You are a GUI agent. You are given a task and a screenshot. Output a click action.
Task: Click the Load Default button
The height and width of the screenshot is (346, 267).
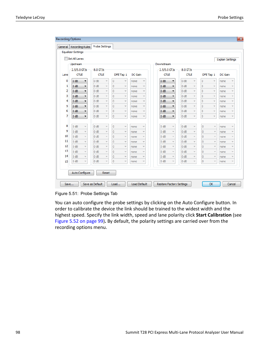[x=139, y=184]
